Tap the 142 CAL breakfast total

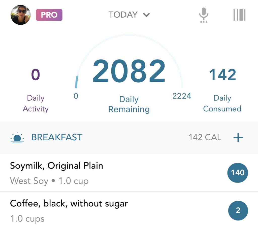[x=205, y=137]
